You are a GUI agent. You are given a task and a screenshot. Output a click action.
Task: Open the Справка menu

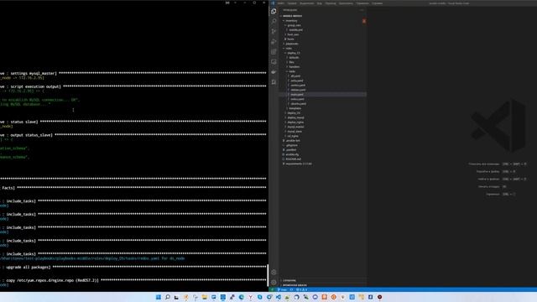[377, 3]
